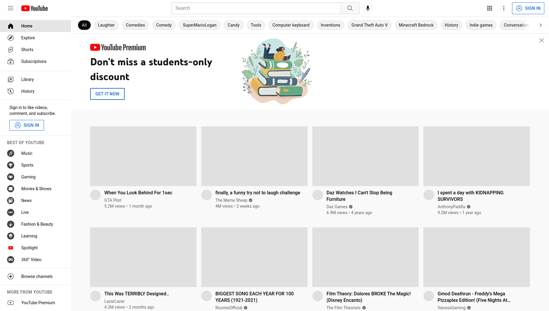Select the Tools filter chip
The image size is (549, 311).
256,25
